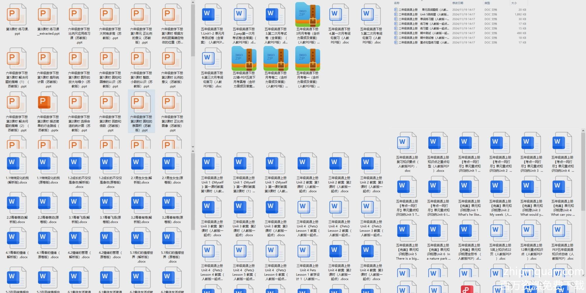Select the 比例尺应用练习课 PowerPoint file icon
Viewport: 586px width, 293px height.
(79, 14)
